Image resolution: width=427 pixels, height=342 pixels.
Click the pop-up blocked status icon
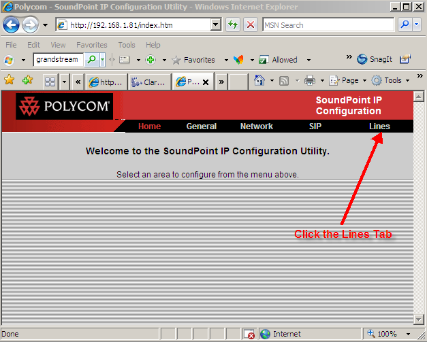pyautogui.click(x=249, y=334)
